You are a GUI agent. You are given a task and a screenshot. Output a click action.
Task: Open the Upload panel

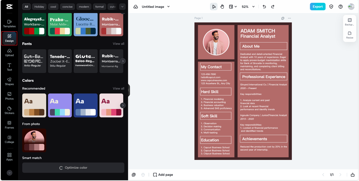point(9,53)
